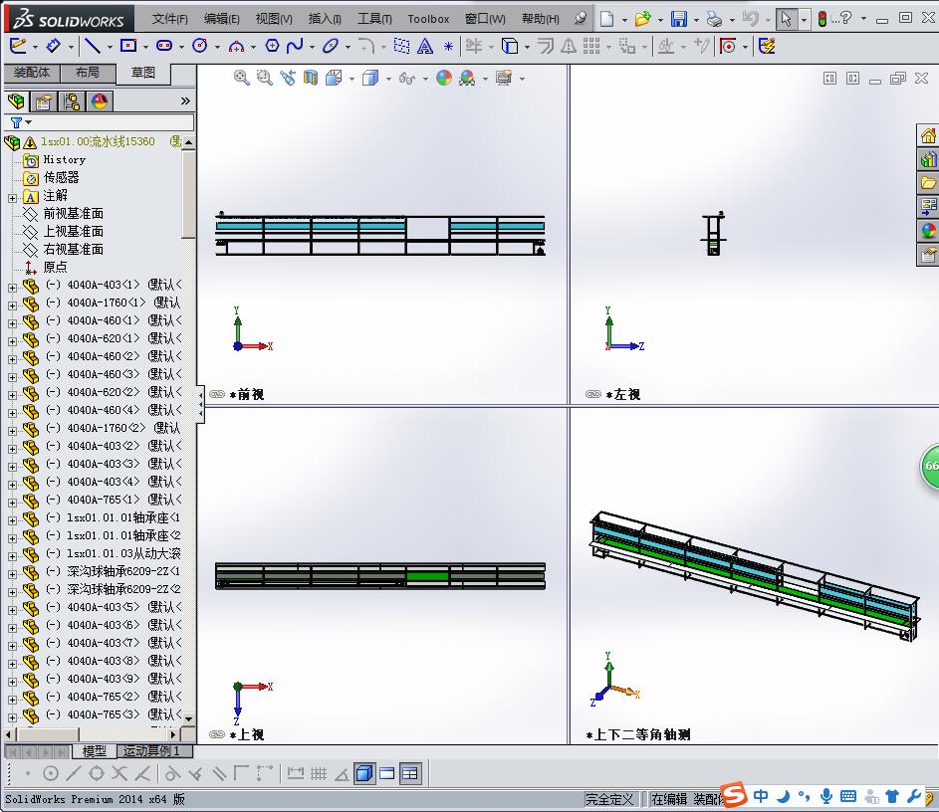Click the Edit Appearance color ball icon
This screenshot has height=812, width=939.
point(444,78)
